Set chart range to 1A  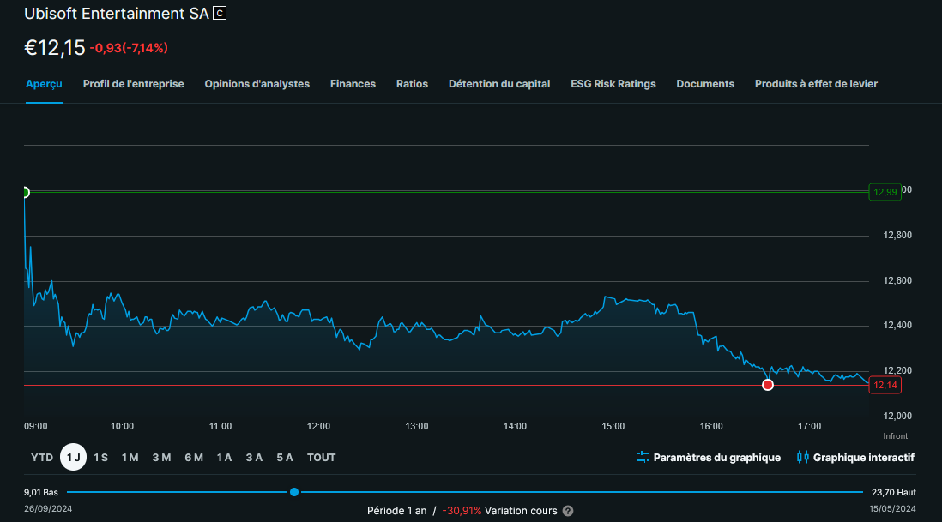click(x=224, y=457)
